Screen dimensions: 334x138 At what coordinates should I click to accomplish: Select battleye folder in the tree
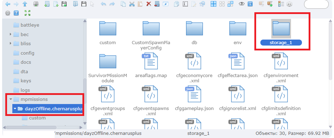coord(30,25)
